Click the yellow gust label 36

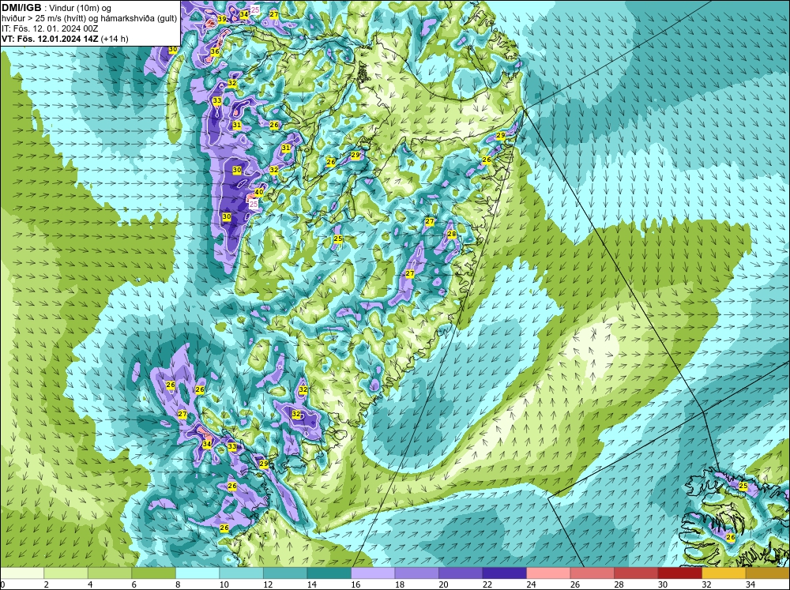[x=215, y=51]
